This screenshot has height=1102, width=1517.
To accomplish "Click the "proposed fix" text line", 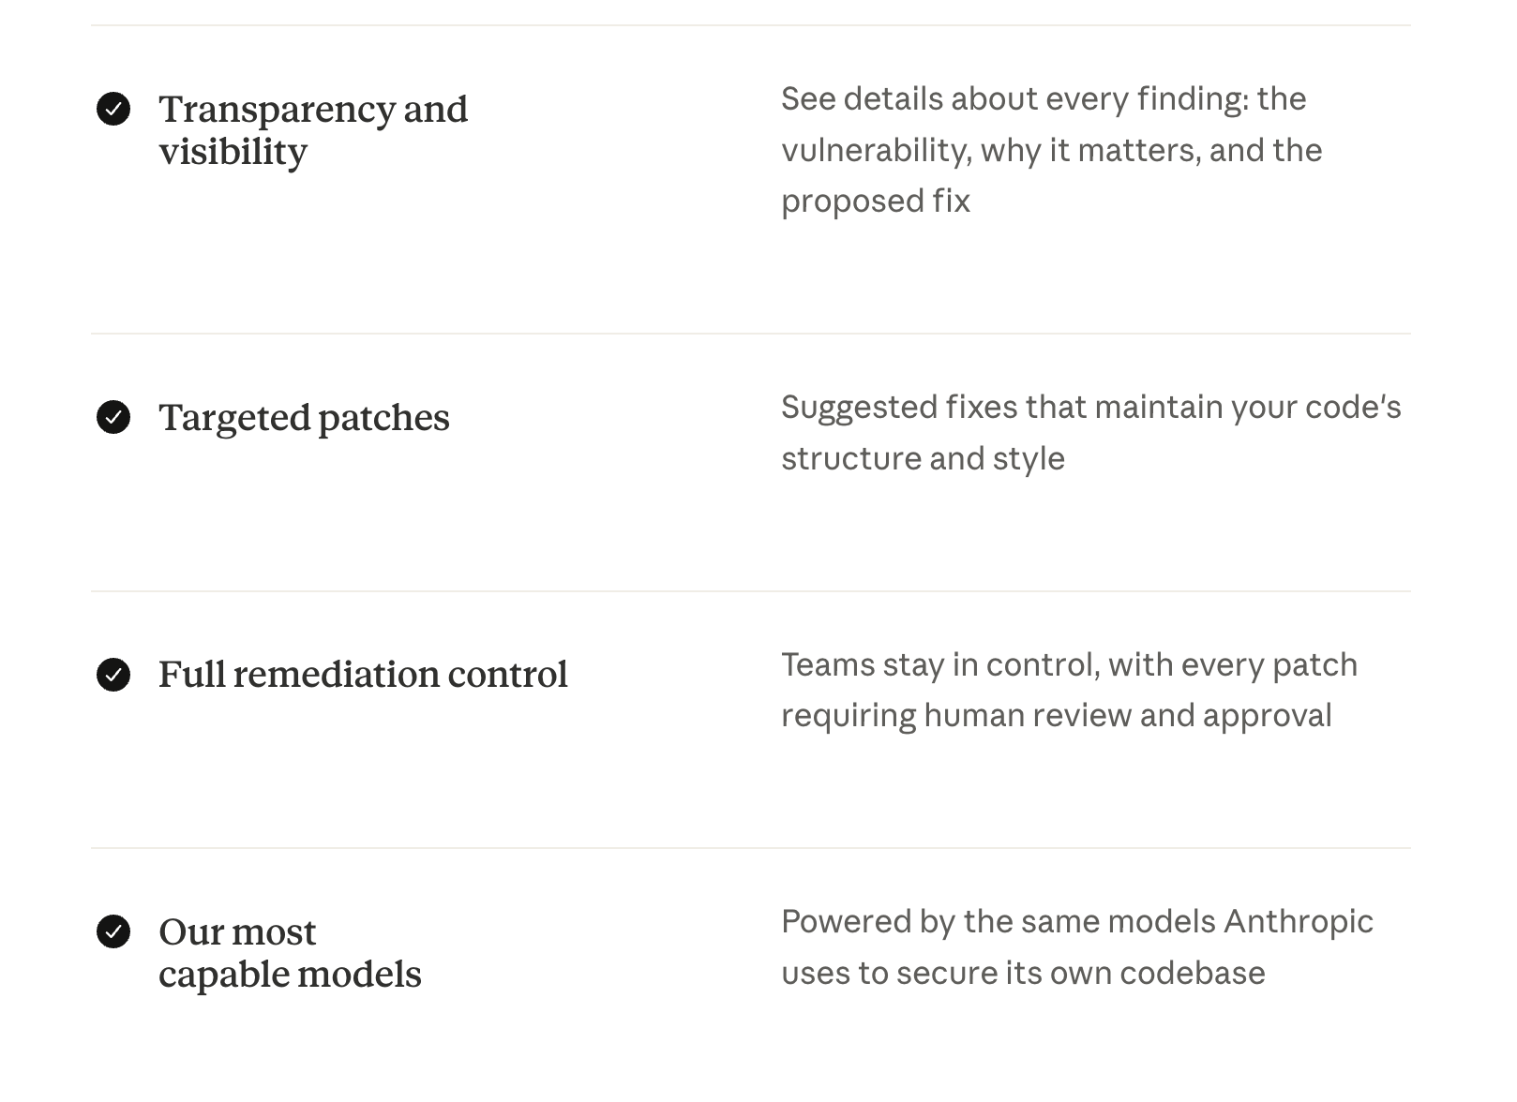I will click(x=875, y=201).
